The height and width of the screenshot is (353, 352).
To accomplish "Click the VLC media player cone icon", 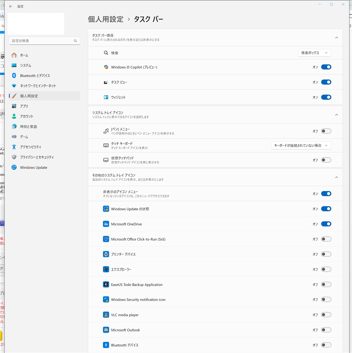I will tap(106, 315).
